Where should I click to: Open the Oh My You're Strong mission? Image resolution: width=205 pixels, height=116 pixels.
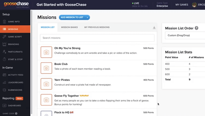click(x=67, y=48)
